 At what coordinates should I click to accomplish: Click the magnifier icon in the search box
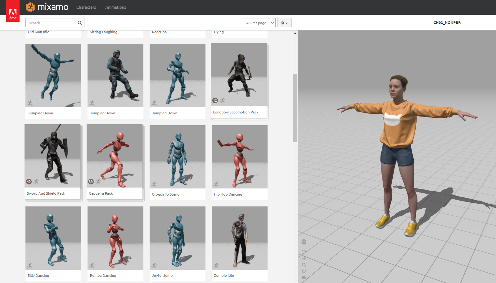[80, 23]
